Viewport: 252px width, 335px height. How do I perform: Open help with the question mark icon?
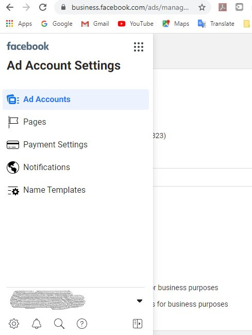pyautogui.click(x=82, y=324)
